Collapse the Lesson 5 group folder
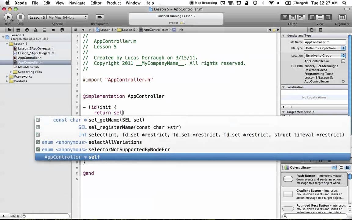The height and width of the screenshot is (220, 352). (7, 44)
